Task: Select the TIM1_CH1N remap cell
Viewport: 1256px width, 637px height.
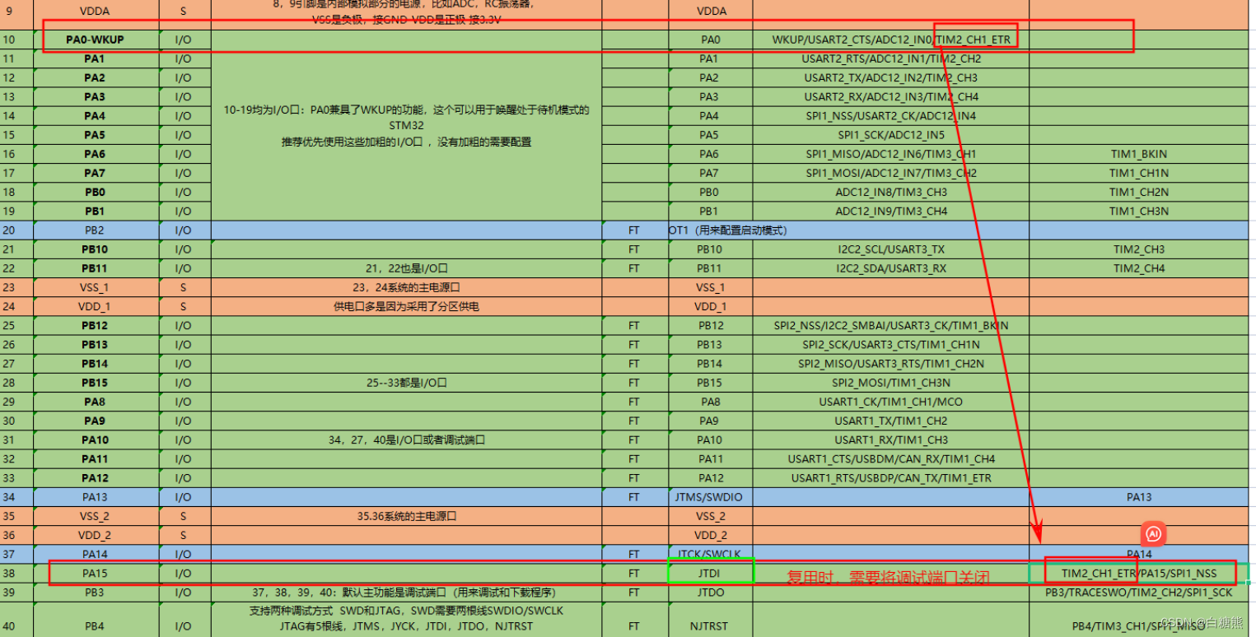Action: pyautogui.click(x=1138, y=173)
